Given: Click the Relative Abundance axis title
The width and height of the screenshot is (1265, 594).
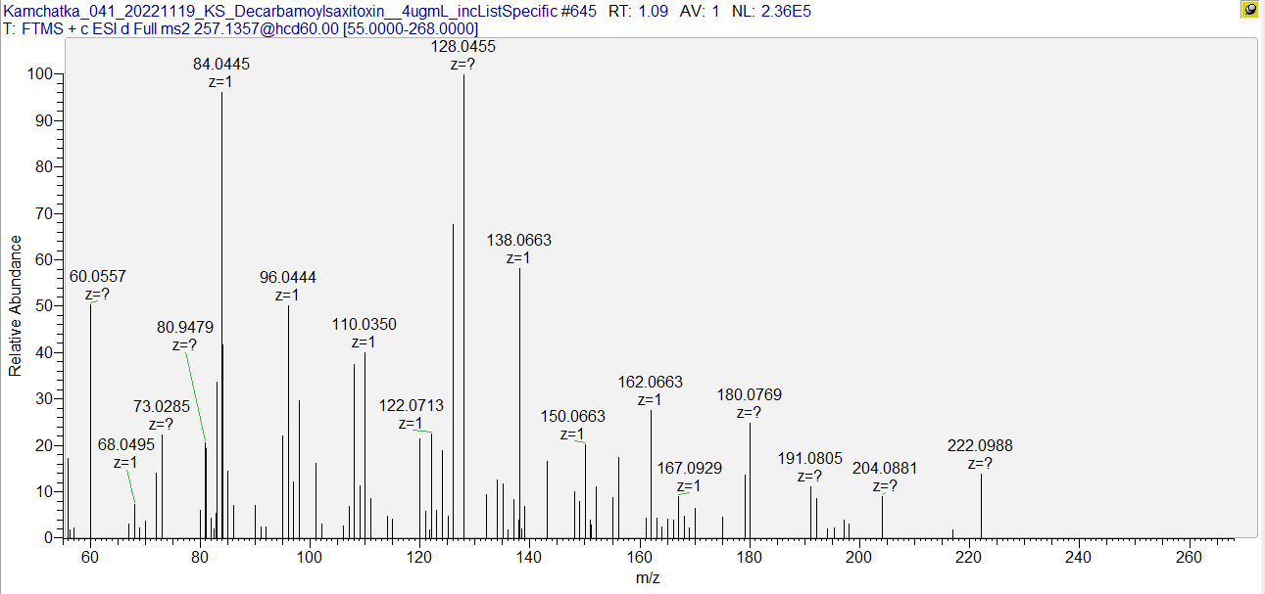Looking at the screenshot, I should click(15, 306).
